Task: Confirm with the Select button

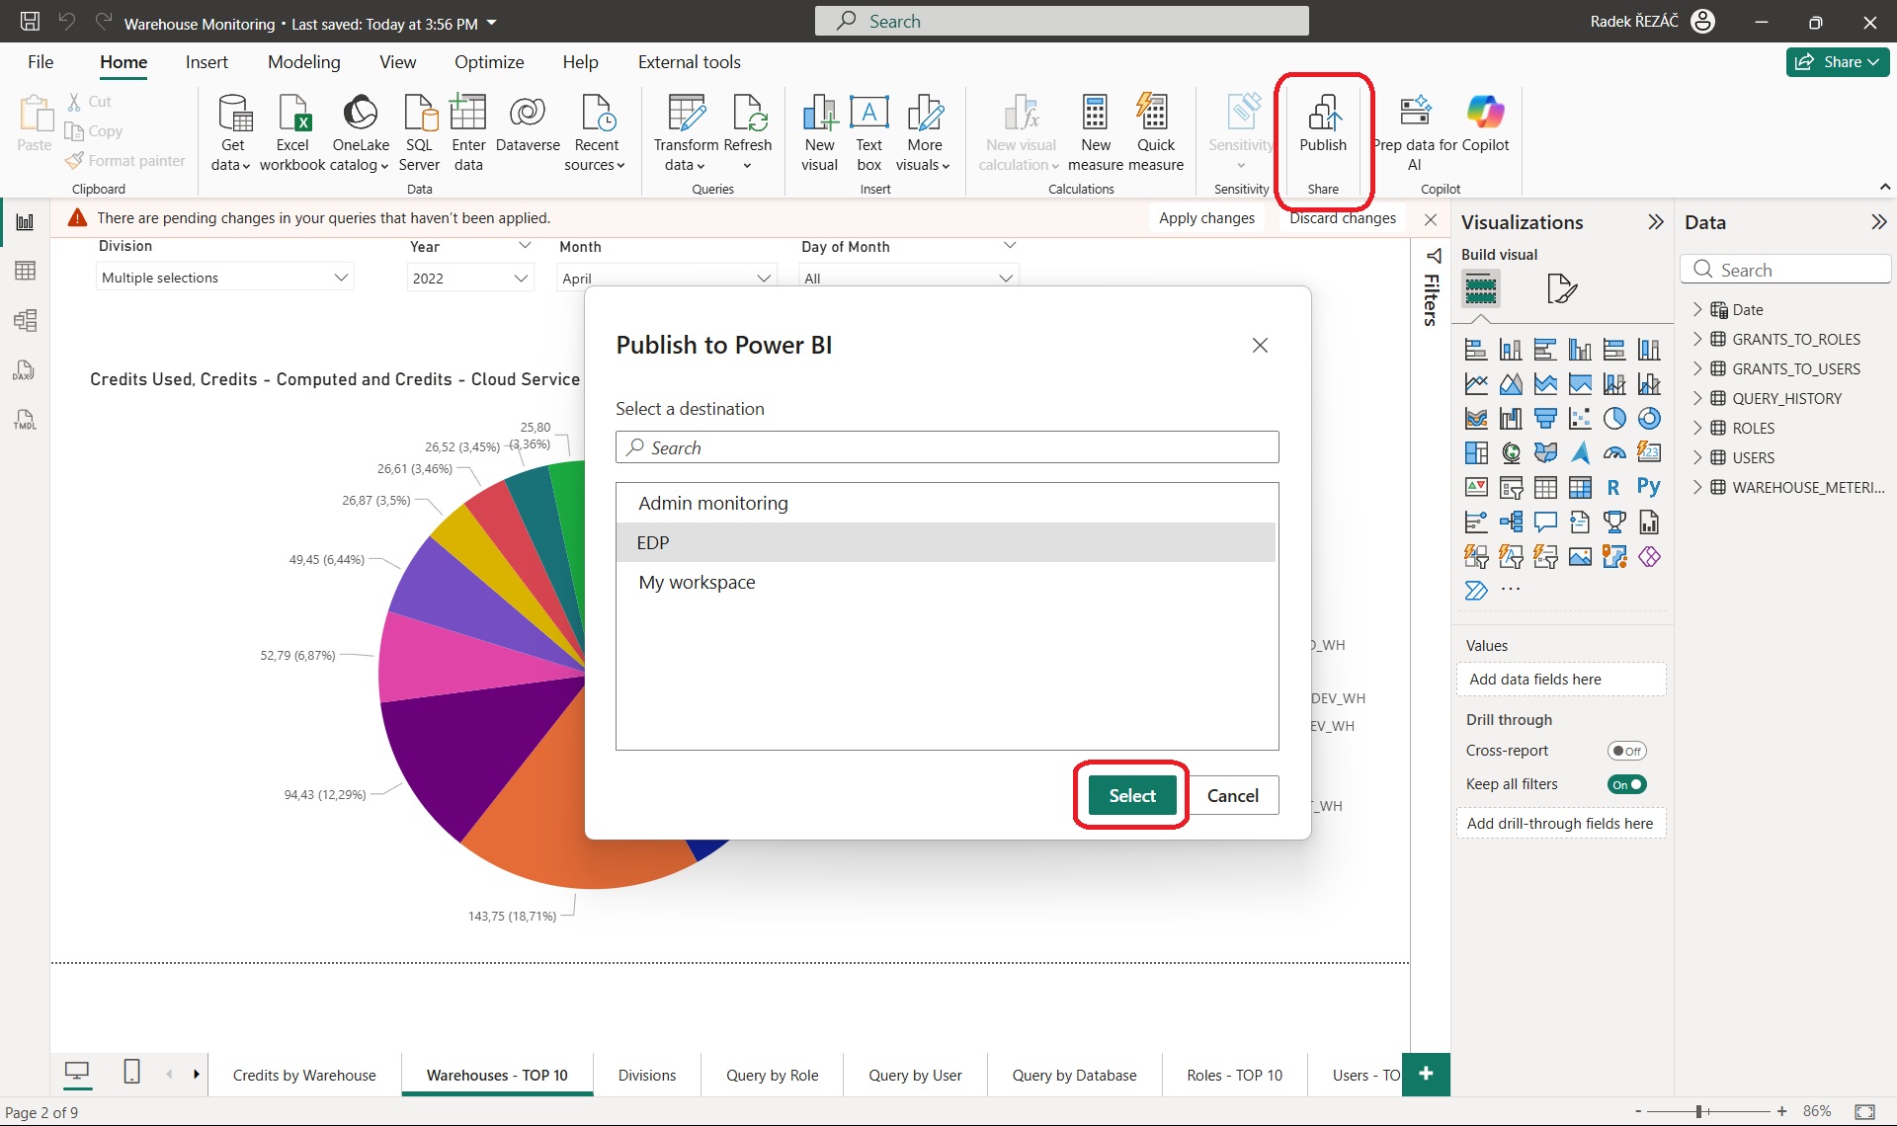Action: click(1131, 795)
